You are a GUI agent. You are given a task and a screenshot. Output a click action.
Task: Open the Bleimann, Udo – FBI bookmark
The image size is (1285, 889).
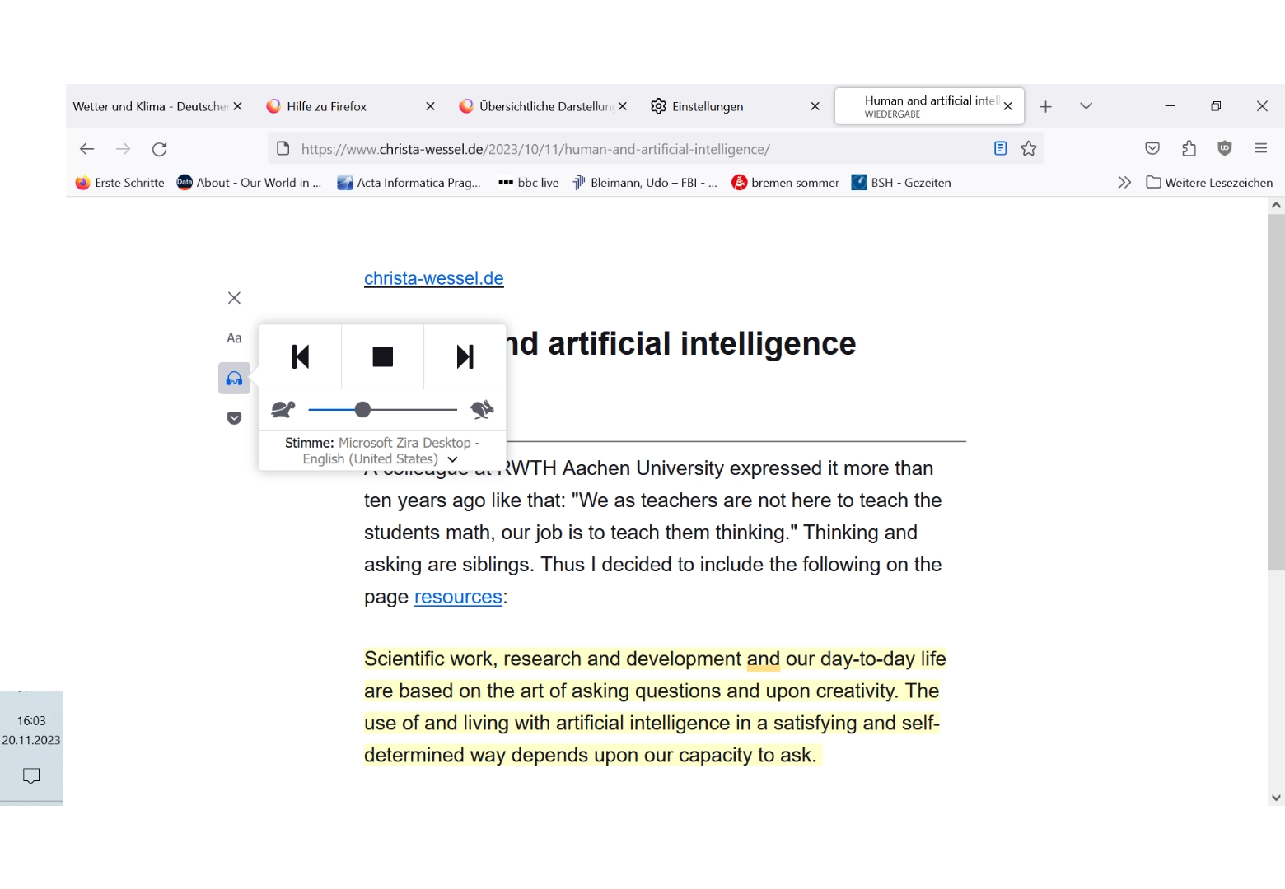click(645, 183)
